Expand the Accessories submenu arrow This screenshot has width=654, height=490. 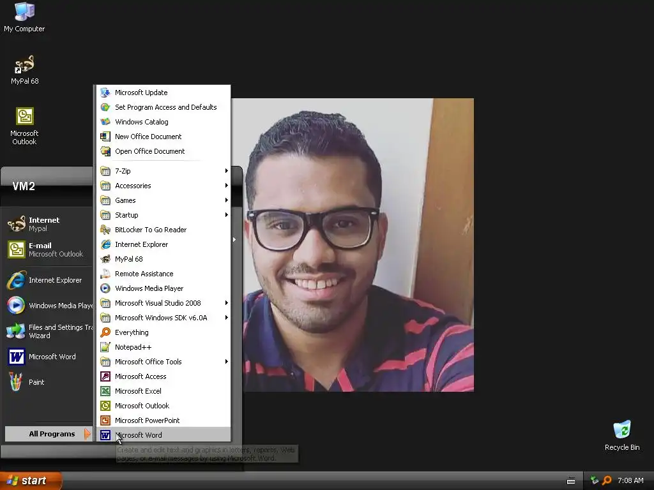click(x=227, y=186)
